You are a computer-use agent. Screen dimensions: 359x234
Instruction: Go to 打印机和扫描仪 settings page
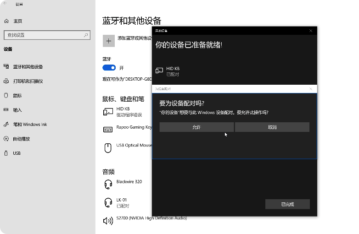pyautogui.click(x=28, y=81)
